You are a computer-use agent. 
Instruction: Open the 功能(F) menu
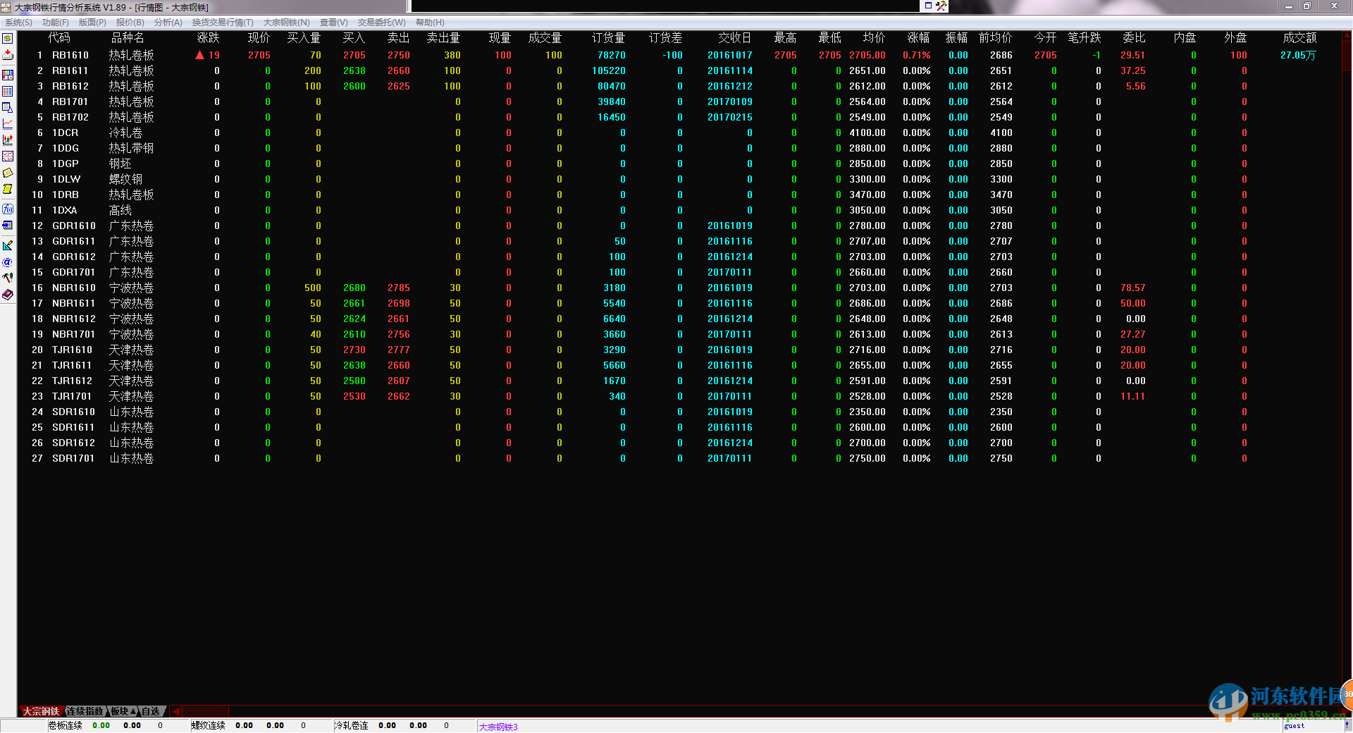pyautogui.click(x=56, y=23)
